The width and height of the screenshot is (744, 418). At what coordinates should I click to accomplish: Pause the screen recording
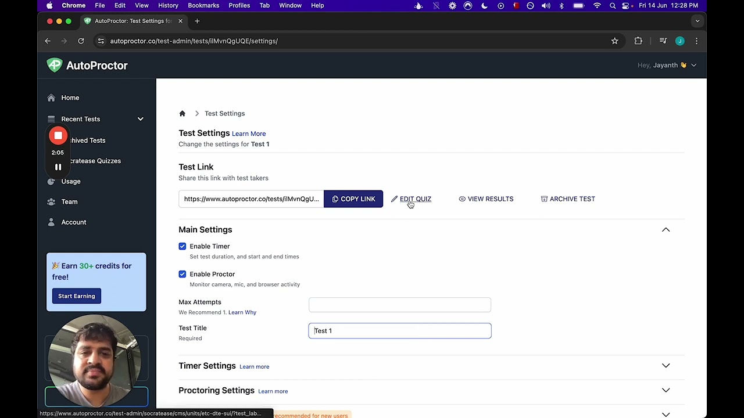point(58,167)
